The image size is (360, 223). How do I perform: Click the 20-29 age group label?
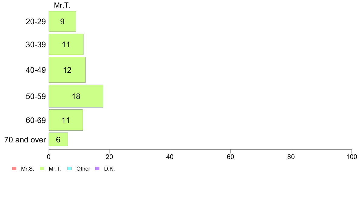click(36, 22)
